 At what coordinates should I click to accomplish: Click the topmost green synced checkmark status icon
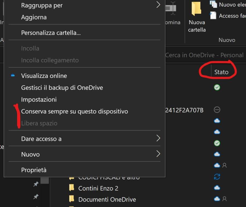(217, 88)
